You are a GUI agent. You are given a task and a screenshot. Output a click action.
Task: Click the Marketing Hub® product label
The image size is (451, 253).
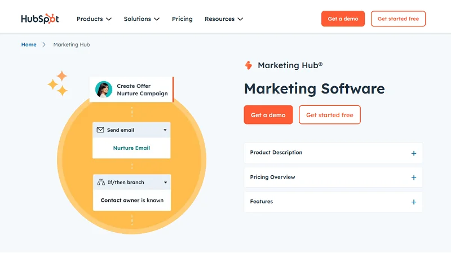290,65
